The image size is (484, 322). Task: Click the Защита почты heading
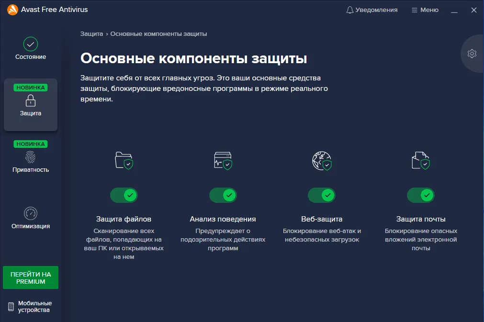[421, 219]
